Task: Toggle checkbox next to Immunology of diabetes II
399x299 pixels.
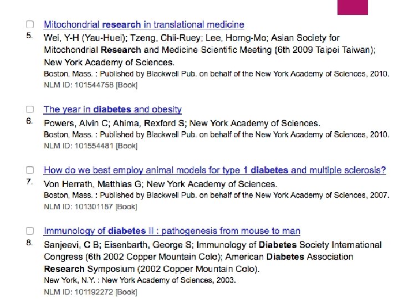Action: [x=30, y=230]
